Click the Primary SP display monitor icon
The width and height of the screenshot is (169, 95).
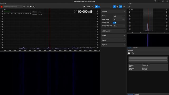(x=34, y=7)
